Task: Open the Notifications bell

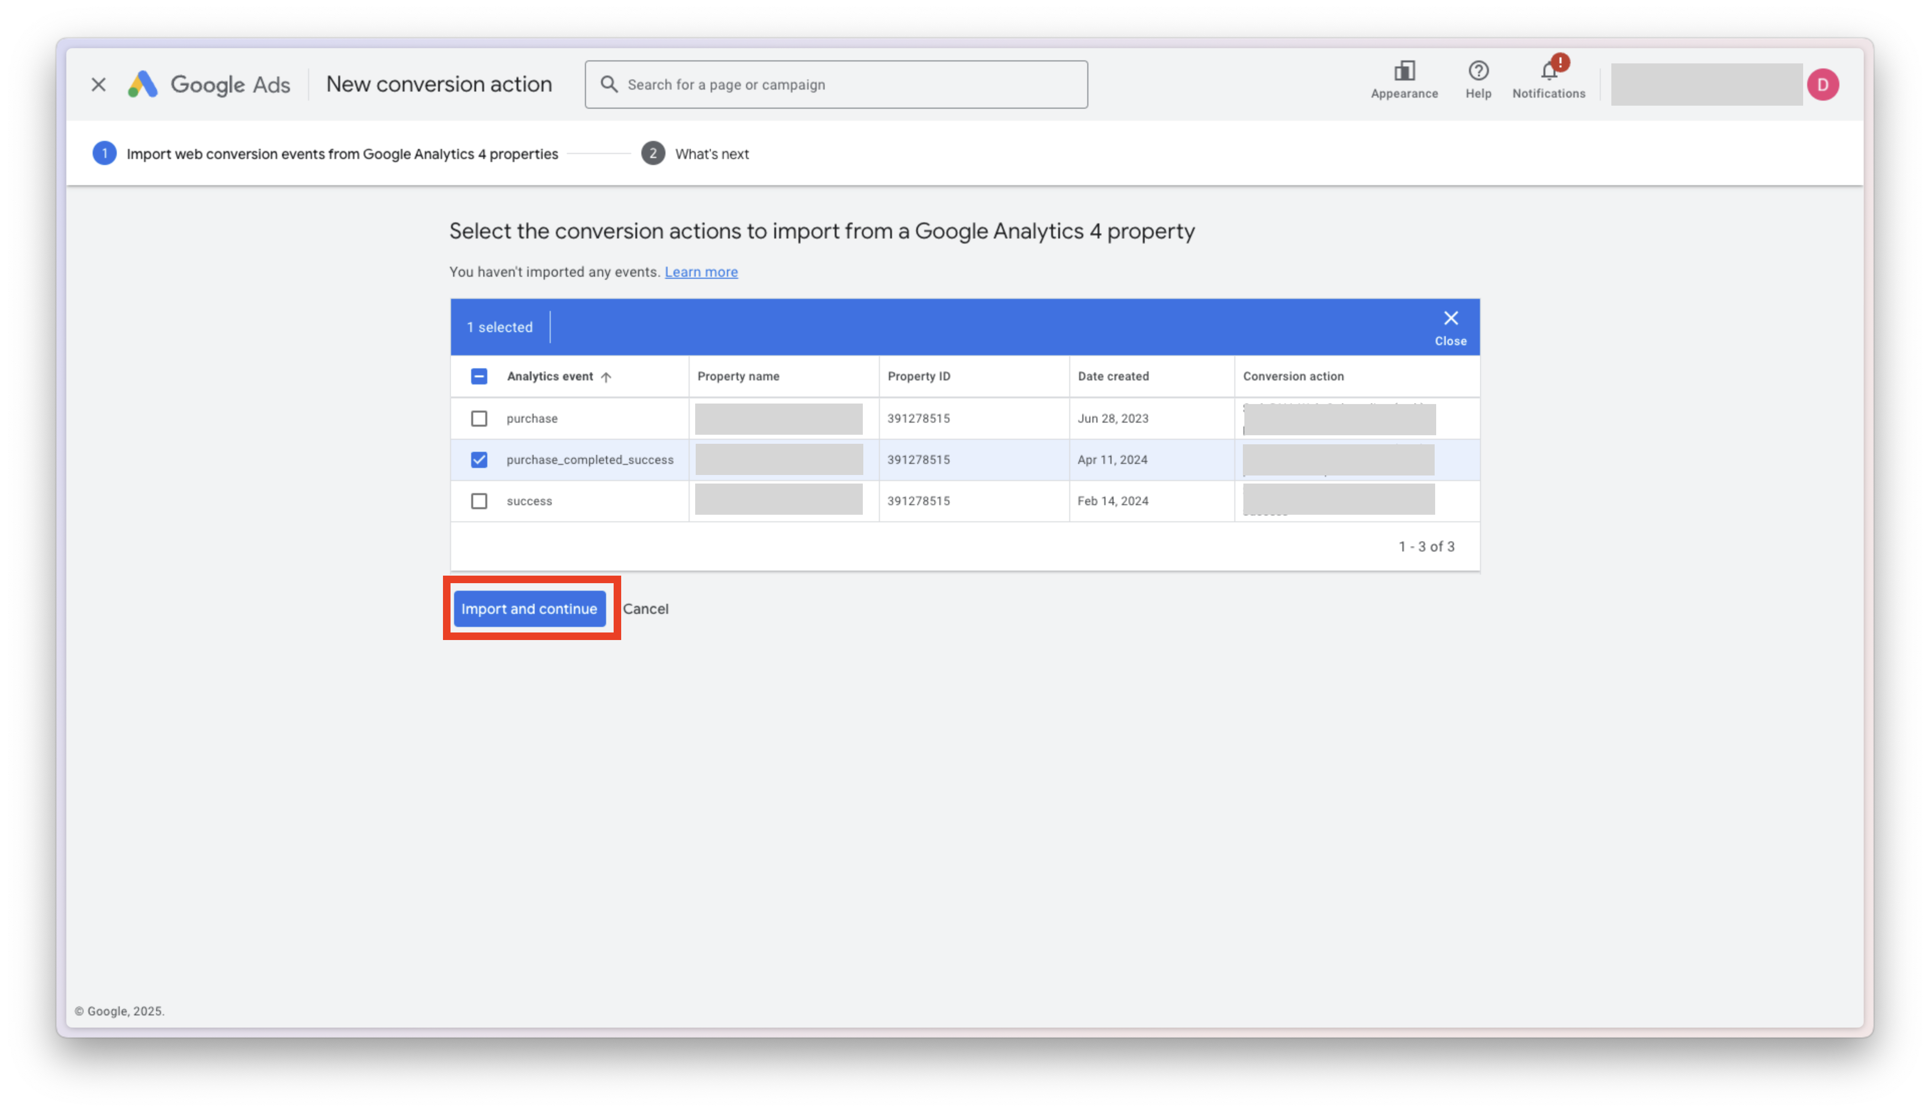Action: coord(1548,72)
